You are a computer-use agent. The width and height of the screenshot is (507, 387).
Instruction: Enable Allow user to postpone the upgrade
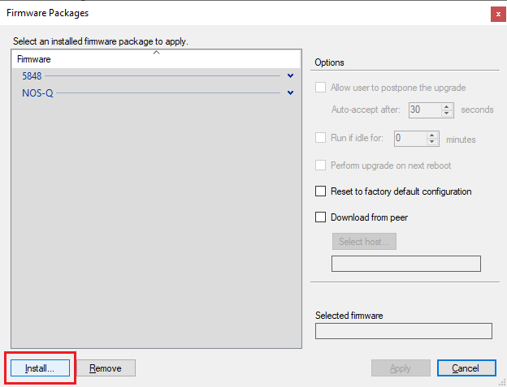[321, 88]
